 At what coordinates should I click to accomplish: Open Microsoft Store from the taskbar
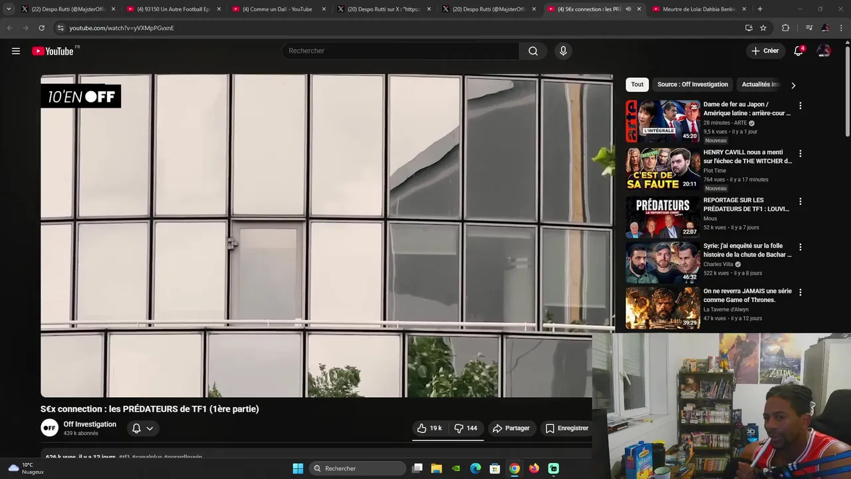pos(495,468)
